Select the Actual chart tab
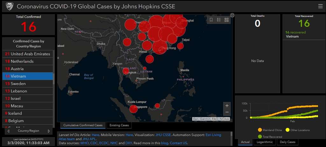Viewport: 326px width, 147px height. coord(245,142)
